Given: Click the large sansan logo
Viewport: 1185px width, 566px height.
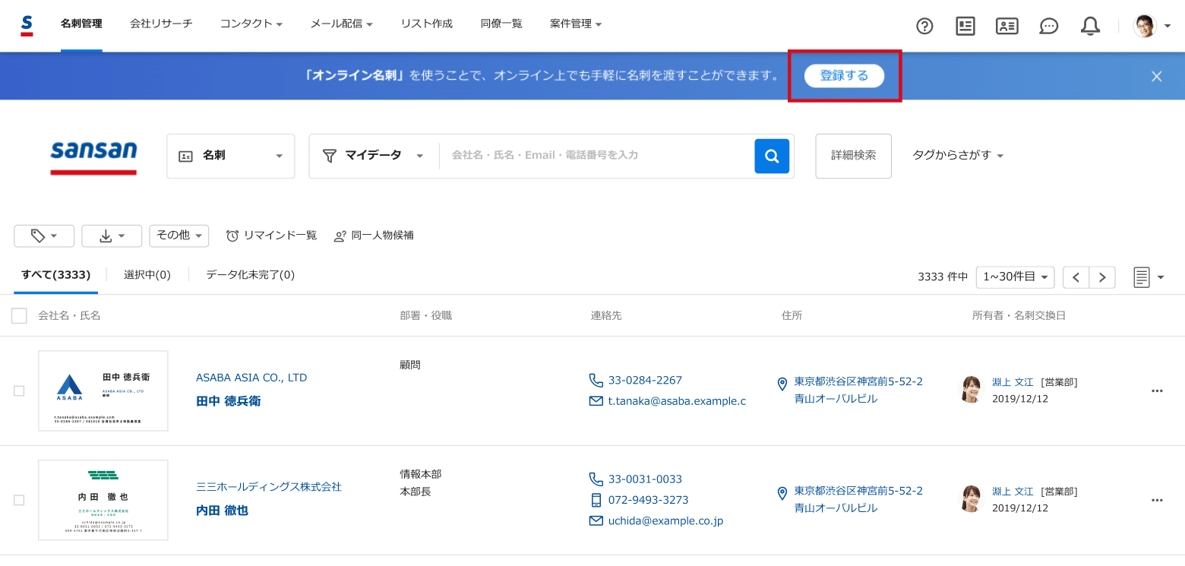Looking at the screenshot, I should pos(93,157).
